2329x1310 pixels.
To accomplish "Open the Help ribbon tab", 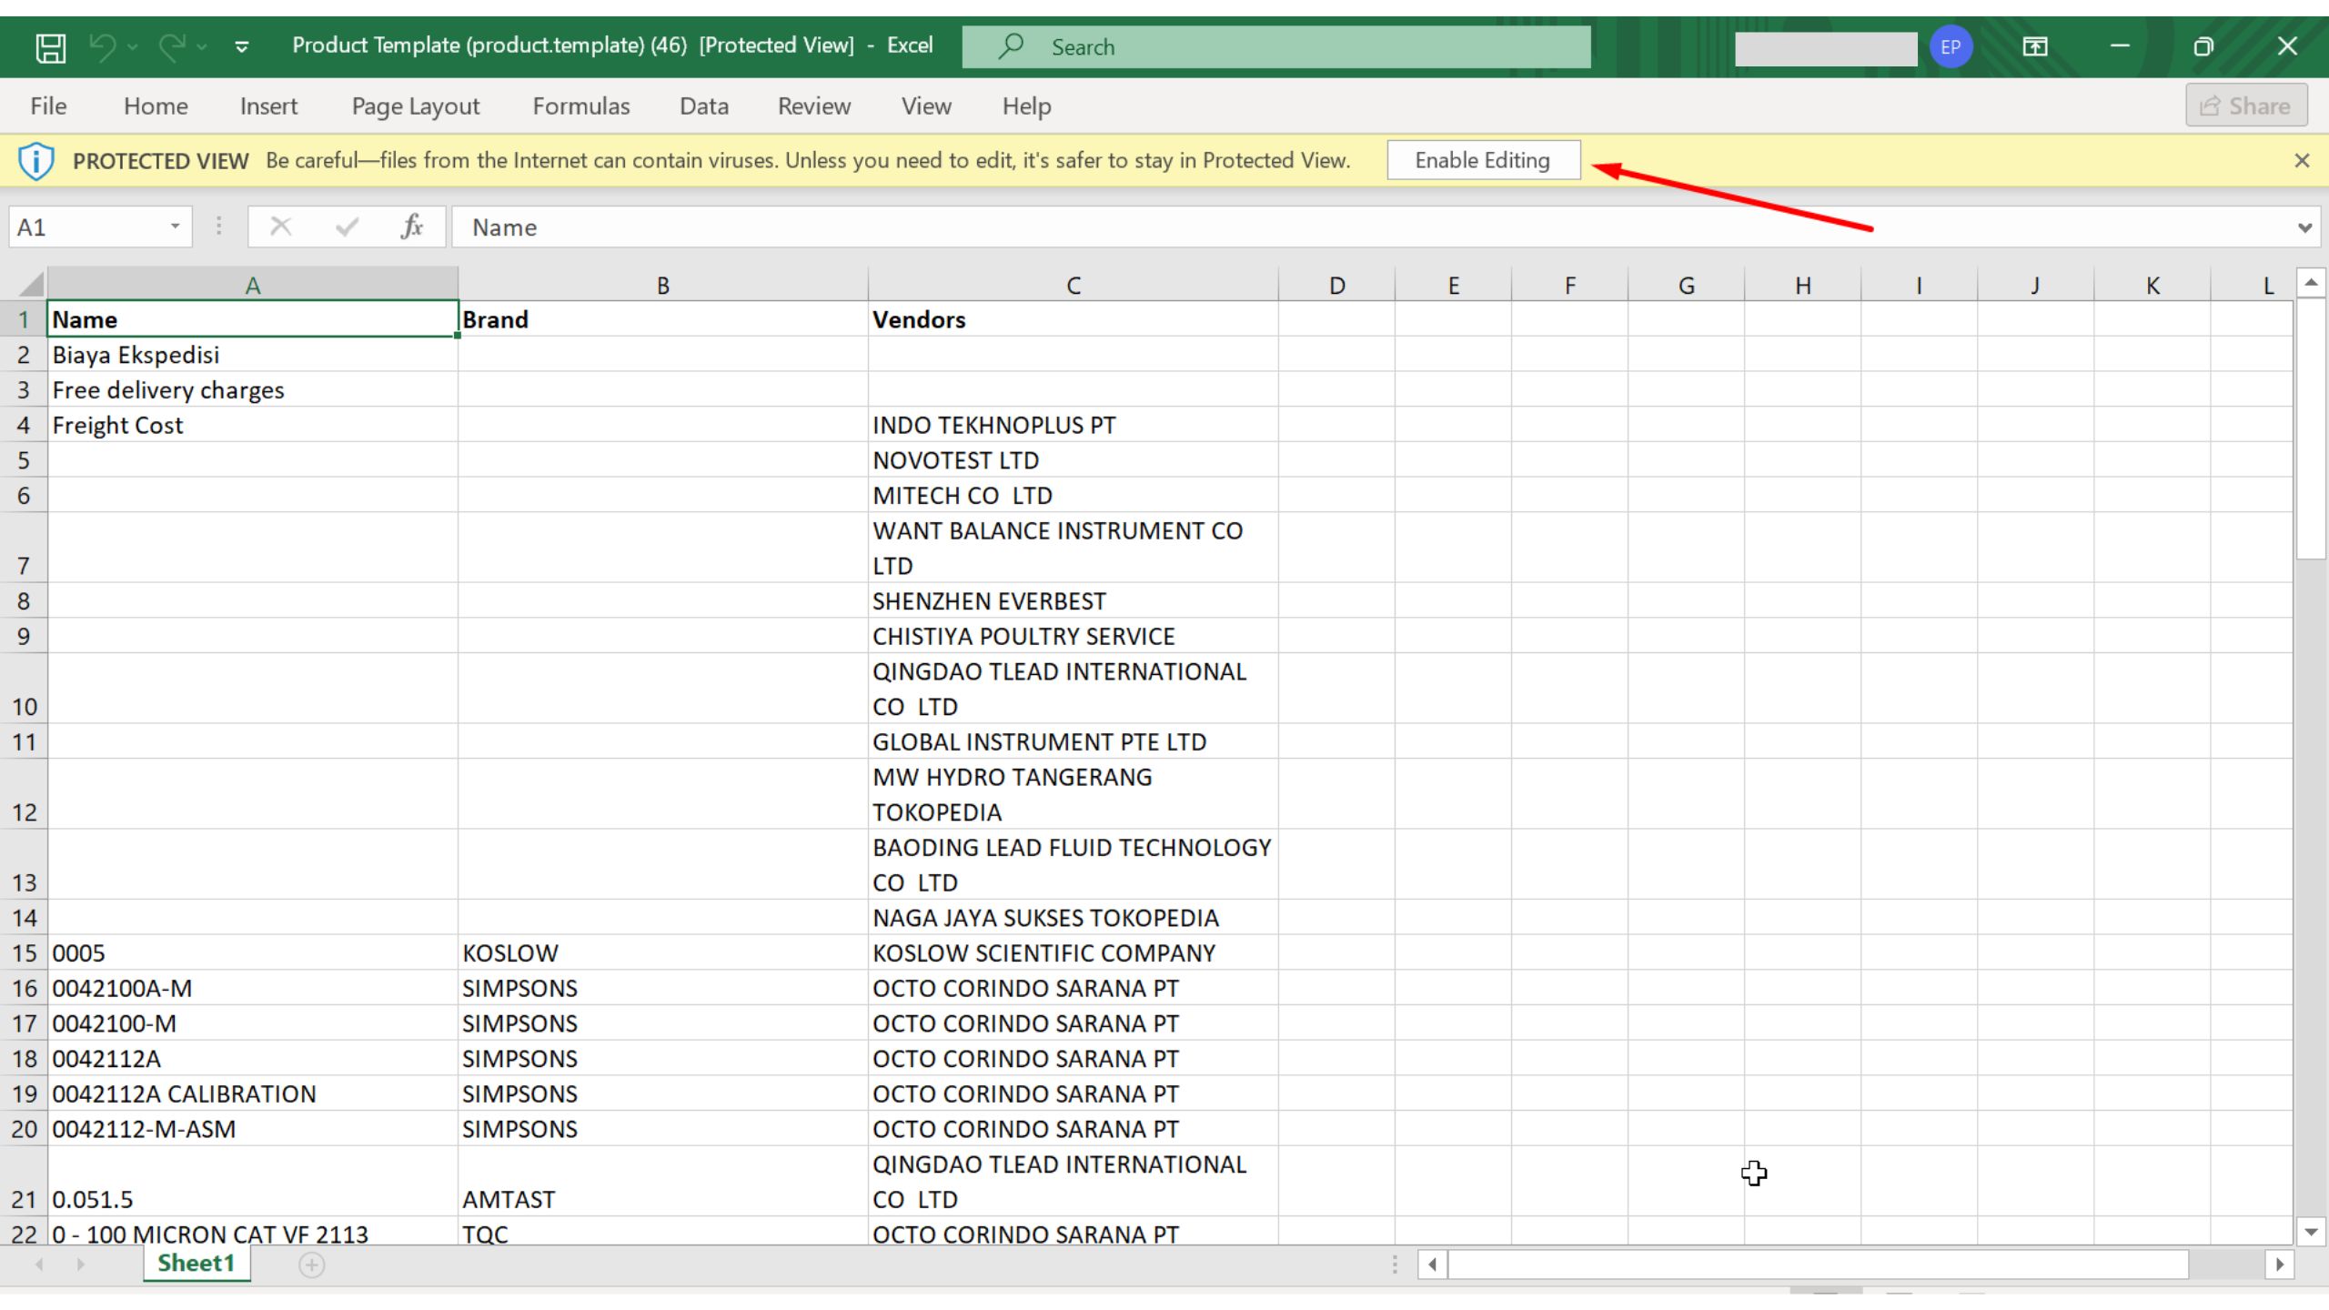I will click(x=1026, y=106).
